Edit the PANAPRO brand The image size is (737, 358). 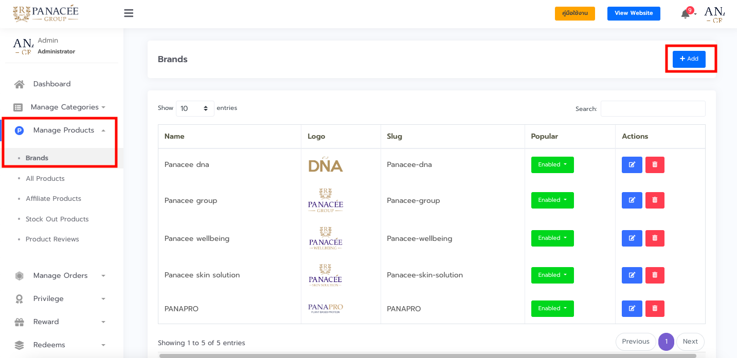click(632, 309)
